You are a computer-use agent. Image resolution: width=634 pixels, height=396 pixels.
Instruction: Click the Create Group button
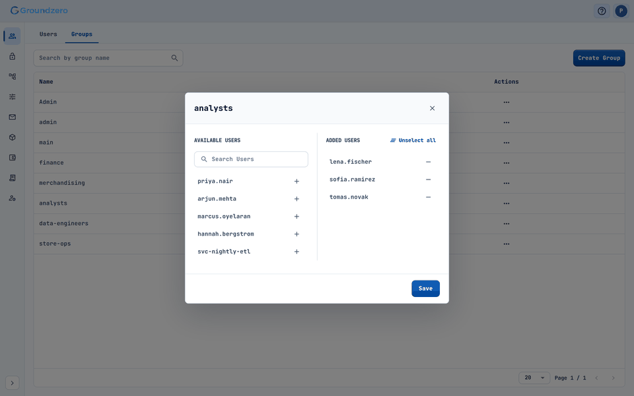[x=599, y=58]
